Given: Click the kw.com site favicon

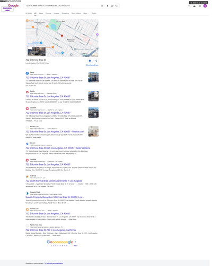Looking at the screenshot, I should coord(27,144).
